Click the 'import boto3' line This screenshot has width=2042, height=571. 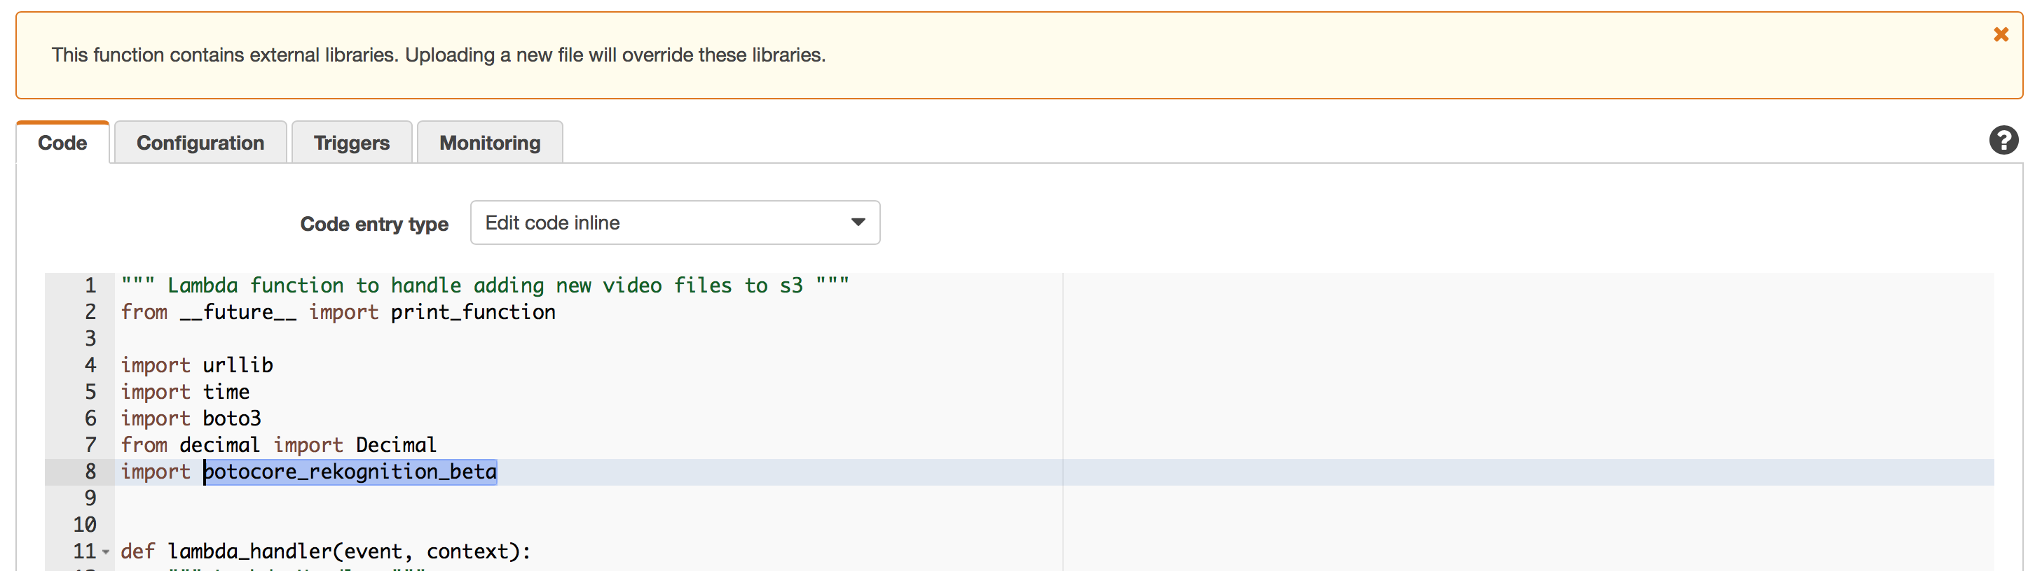[x=191, y=418]
